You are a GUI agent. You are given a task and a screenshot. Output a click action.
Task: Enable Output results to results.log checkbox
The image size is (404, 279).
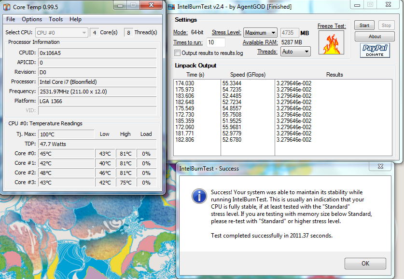pyautogui.click(x=177, y=53)
